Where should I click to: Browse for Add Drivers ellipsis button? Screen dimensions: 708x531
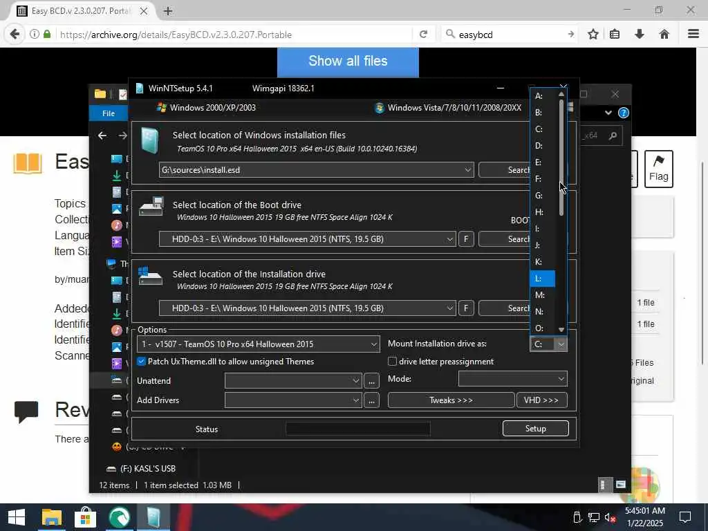click(x=371, y=400)
